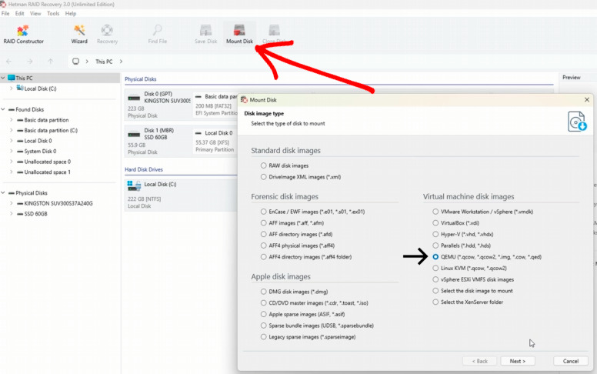Select This PC in the tree

point(24,78)
